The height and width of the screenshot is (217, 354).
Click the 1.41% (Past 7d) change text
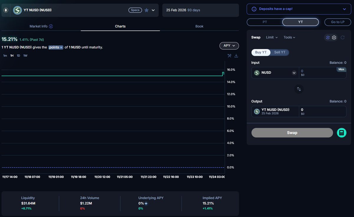[x=32, y=40]
